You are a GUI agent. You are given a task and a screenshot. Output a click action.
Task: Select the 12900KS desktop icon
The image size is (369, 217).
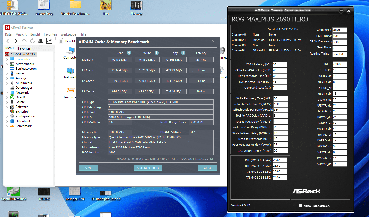44,194
